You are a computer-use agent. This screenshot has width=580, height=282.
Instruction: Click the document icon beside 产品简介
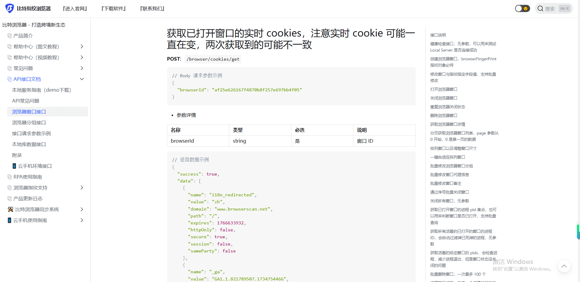tap(10, 36)
